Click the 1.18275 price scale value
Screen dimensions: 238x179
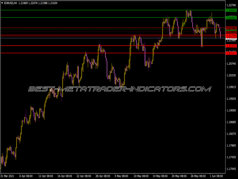[231, 134]
